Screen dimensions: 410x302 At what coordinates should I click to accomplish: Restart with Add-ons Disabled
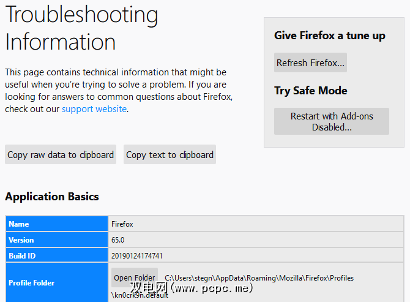point(331,121)
